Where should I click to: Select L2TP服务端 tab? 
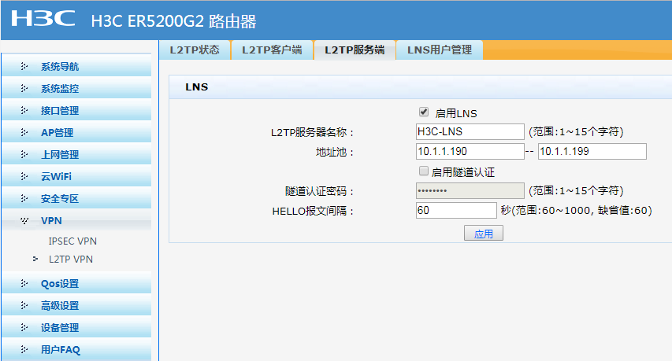[355, 50]
